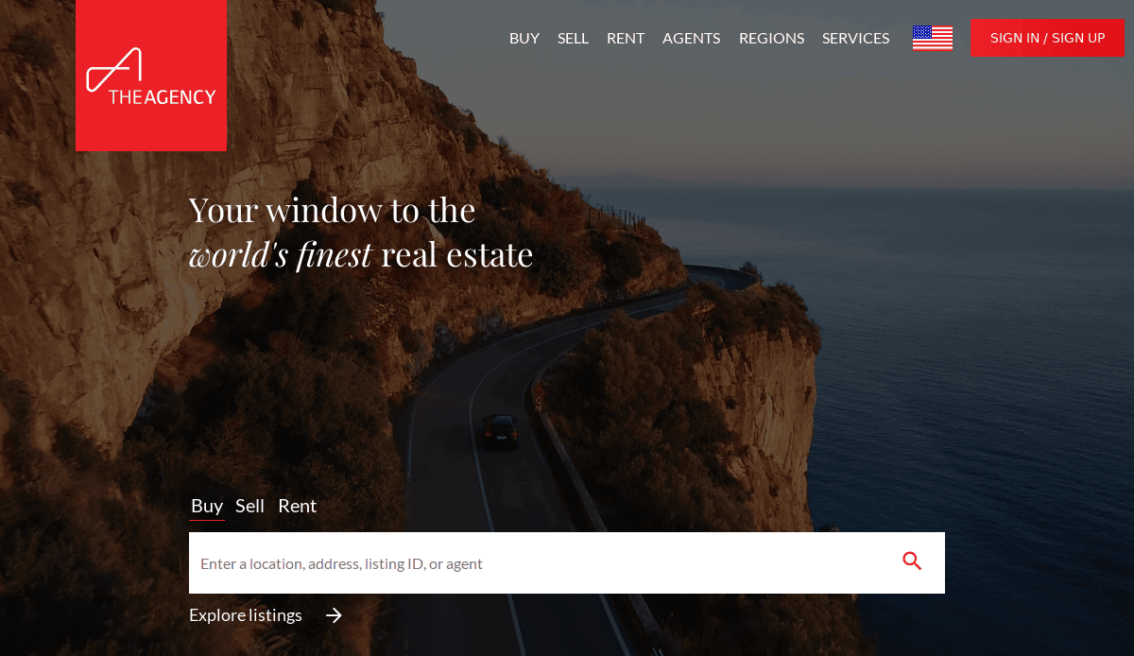
Task: Switch to the Sell search tab
Action: [x=250, y=506]
